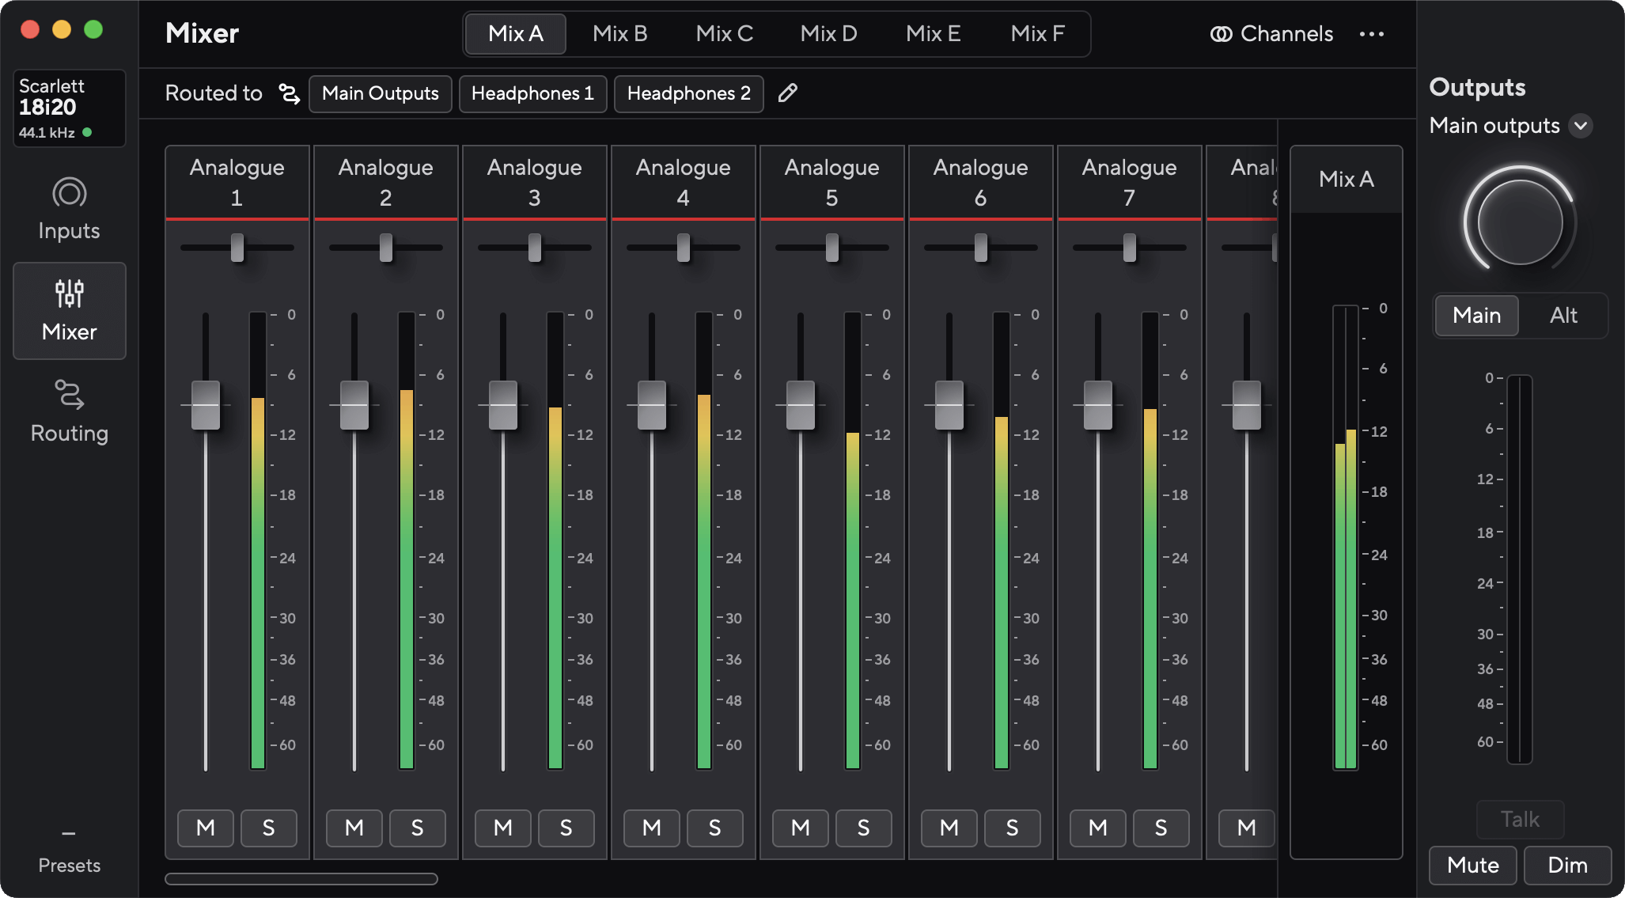Click the Channels linked-circles icon
This screenshot has height=898, width=1625.
pos(1221,34)
